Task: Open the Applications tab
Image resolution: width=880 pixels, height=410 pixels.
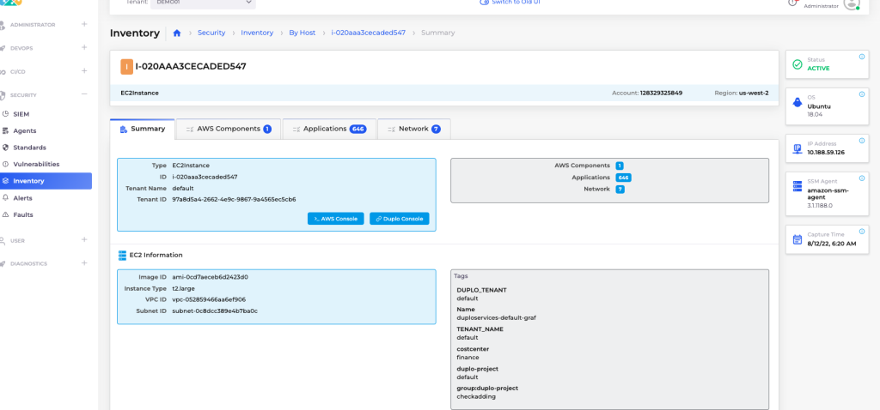Action: (329, 129)
